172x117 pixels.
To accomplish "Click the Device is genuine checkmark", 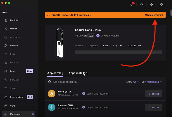I will (98, 36).
